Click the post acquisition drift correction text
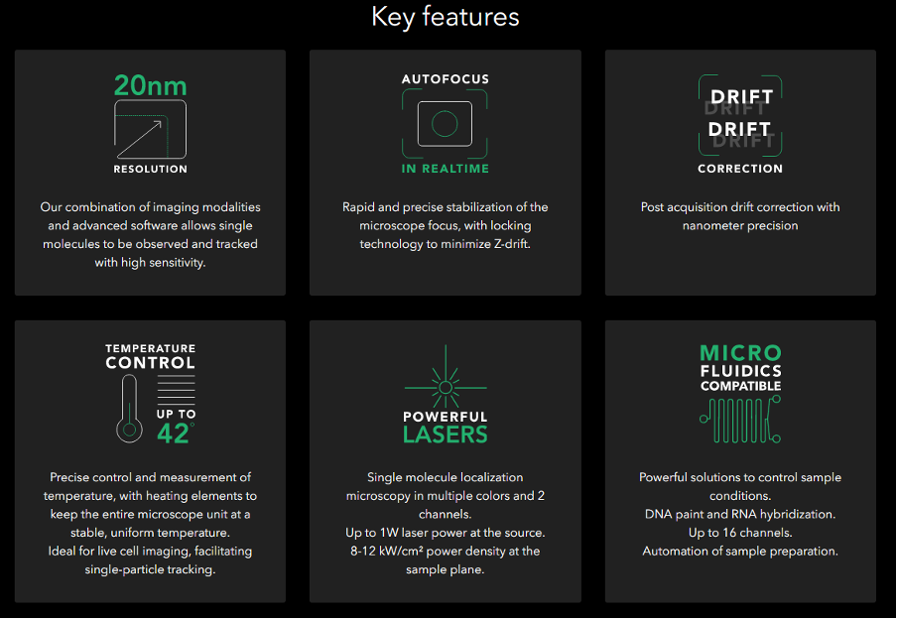This screenshot has width=897, height=619. click(740, 216)
